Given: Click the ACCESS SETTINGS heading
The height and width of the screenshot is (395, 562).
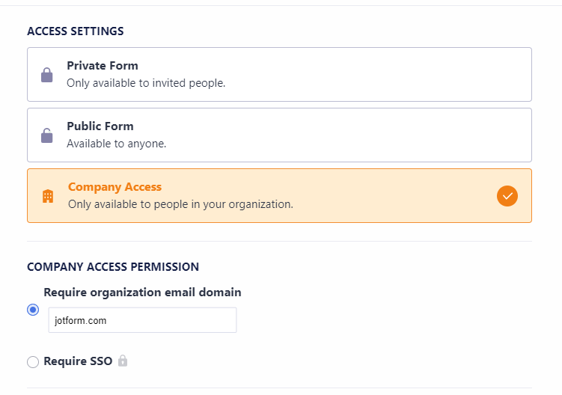Looking at the screenshot, I should tap(76, 31).
